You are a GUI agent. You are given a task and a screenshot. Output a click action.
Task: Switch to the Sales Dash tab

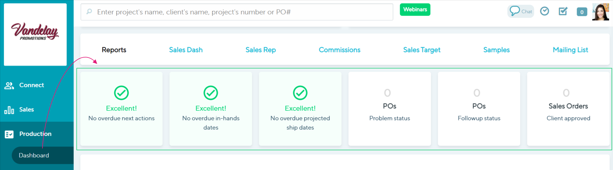[x=186, y=50]
